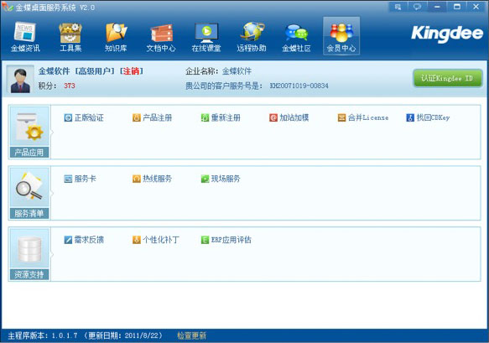Select the 产品应用 category panel
Image resolution: width=489 pixels, height=343 pixels.
click(x=29, y=133)
